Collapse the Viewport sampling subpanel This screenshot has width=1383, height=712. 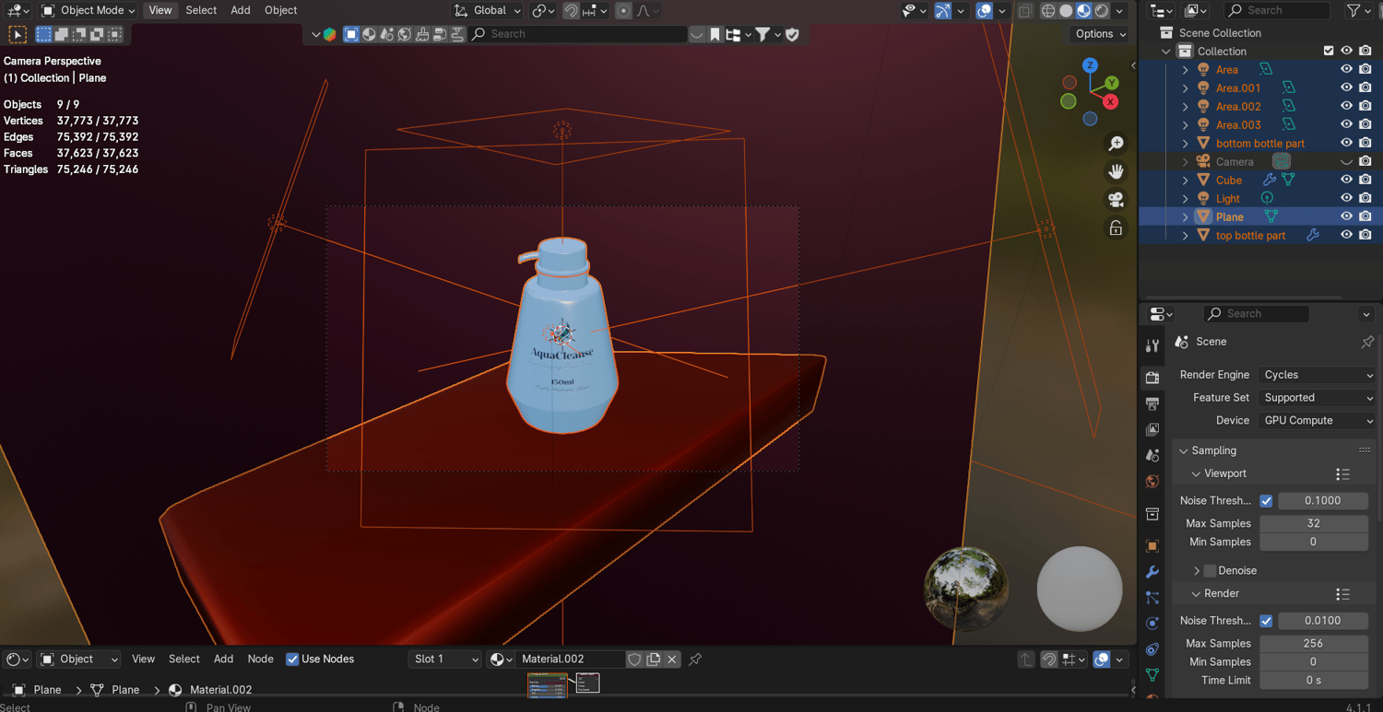pos(1196,474)
